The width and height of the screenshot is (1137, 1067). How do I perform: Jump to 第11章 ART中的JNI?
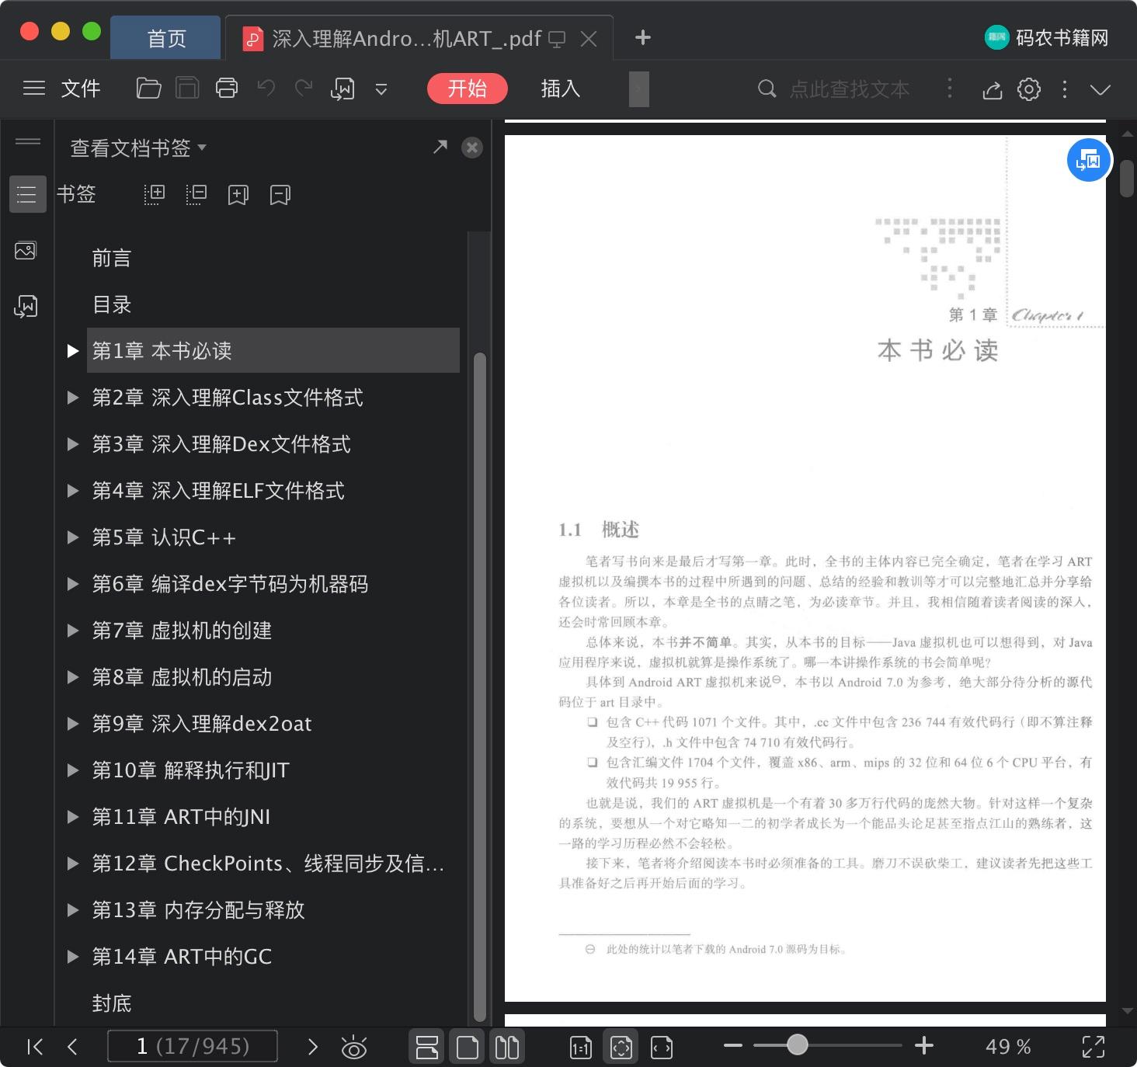(181, 817)
